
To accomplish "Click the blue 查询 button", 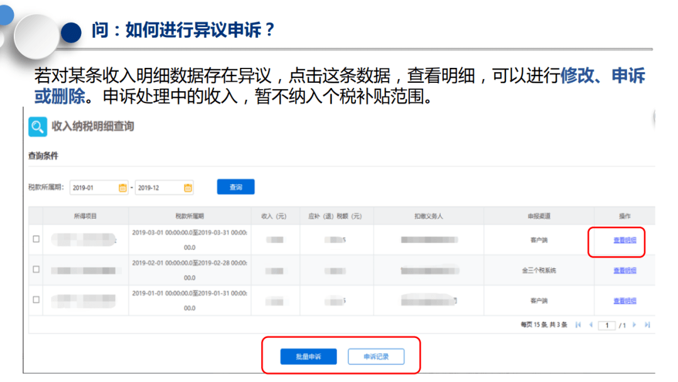I will click(x=235, y=187).
